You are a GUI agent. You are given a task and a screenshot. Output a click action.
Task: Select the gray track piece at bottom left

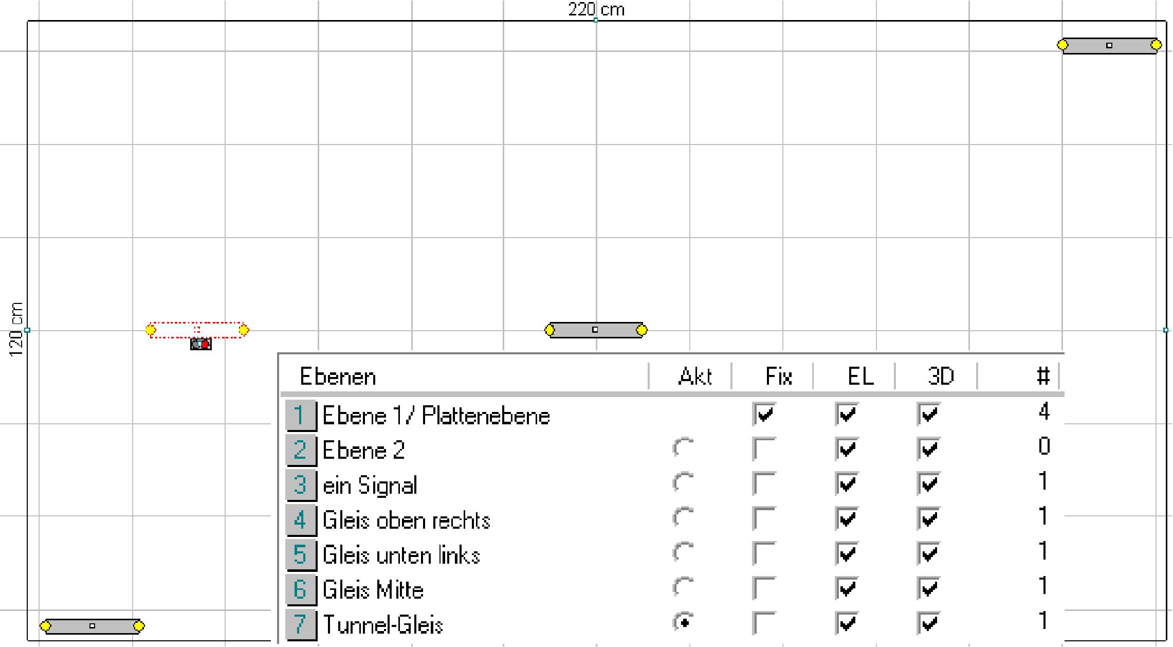tap(92, 626)
